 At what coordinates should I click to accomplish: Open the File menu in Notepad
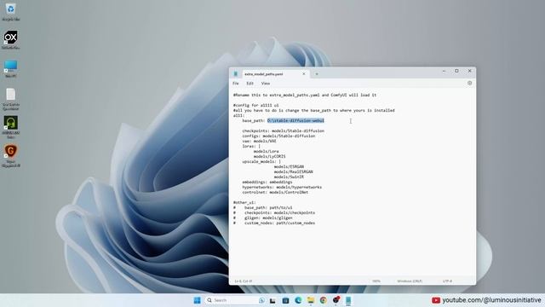pyautogui.click(x=236, y=84)
